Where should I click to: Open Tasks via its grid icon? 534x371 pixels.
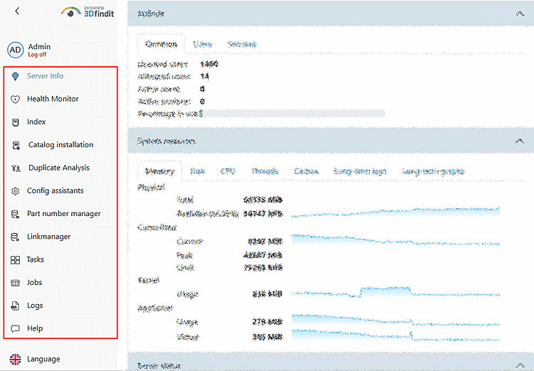16,260
